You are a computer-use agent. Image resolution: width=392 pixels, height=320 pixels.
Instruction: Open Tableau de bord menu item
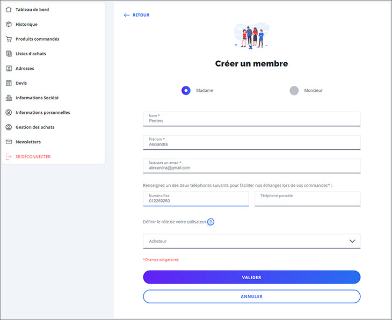pyautogui.click(x=32, y=10)
